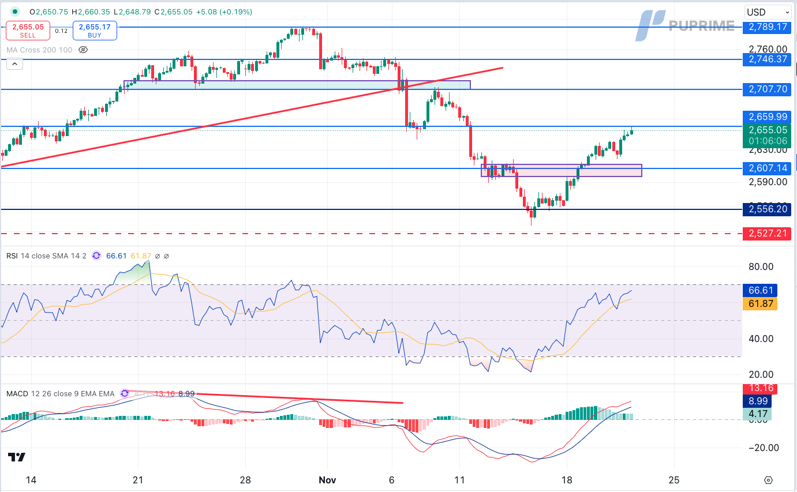This screenshot has width=797, height=492.
Task: Click the 28 date label on time axis
Action: [x=246, y=480]
